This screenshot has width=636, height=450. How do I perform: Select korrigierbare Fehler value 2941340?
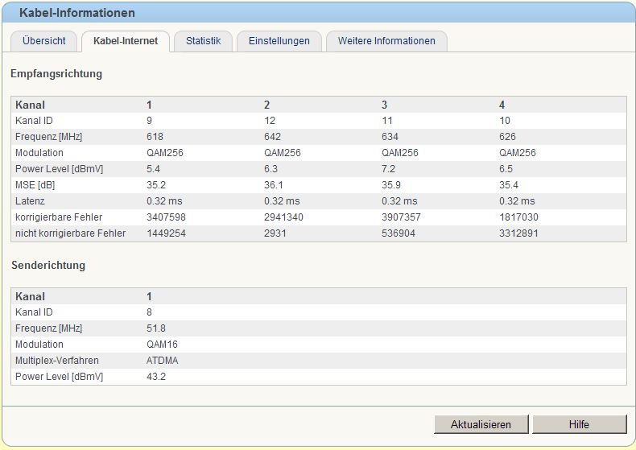coord(283,217)
